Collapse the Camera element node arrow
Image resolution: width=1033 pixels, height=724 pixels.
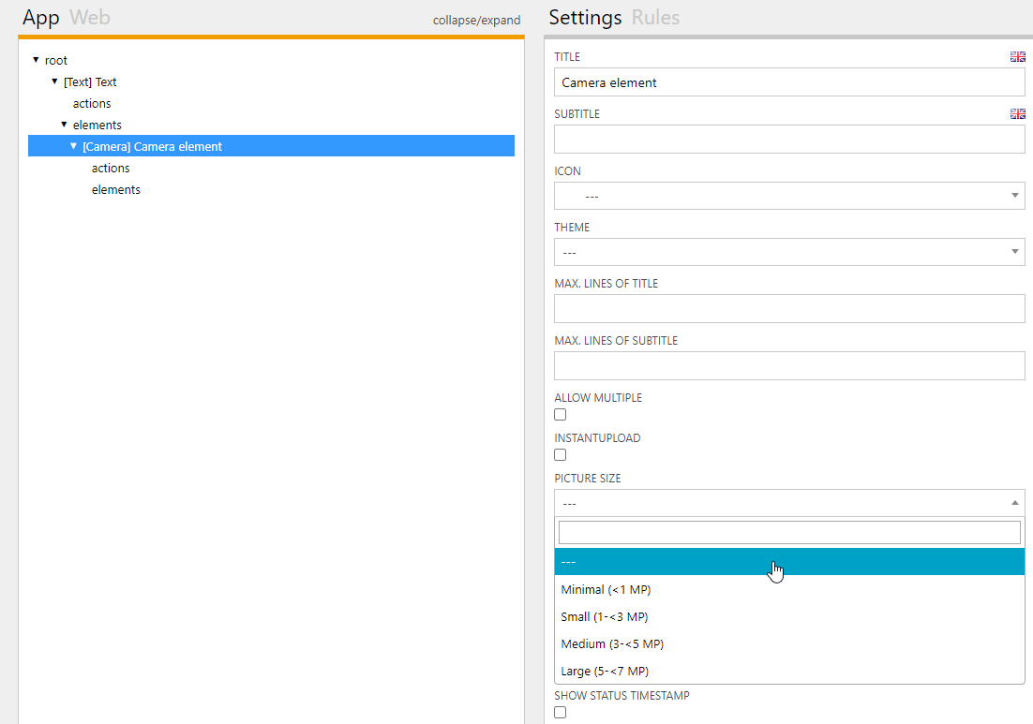(x=73, y=146)
